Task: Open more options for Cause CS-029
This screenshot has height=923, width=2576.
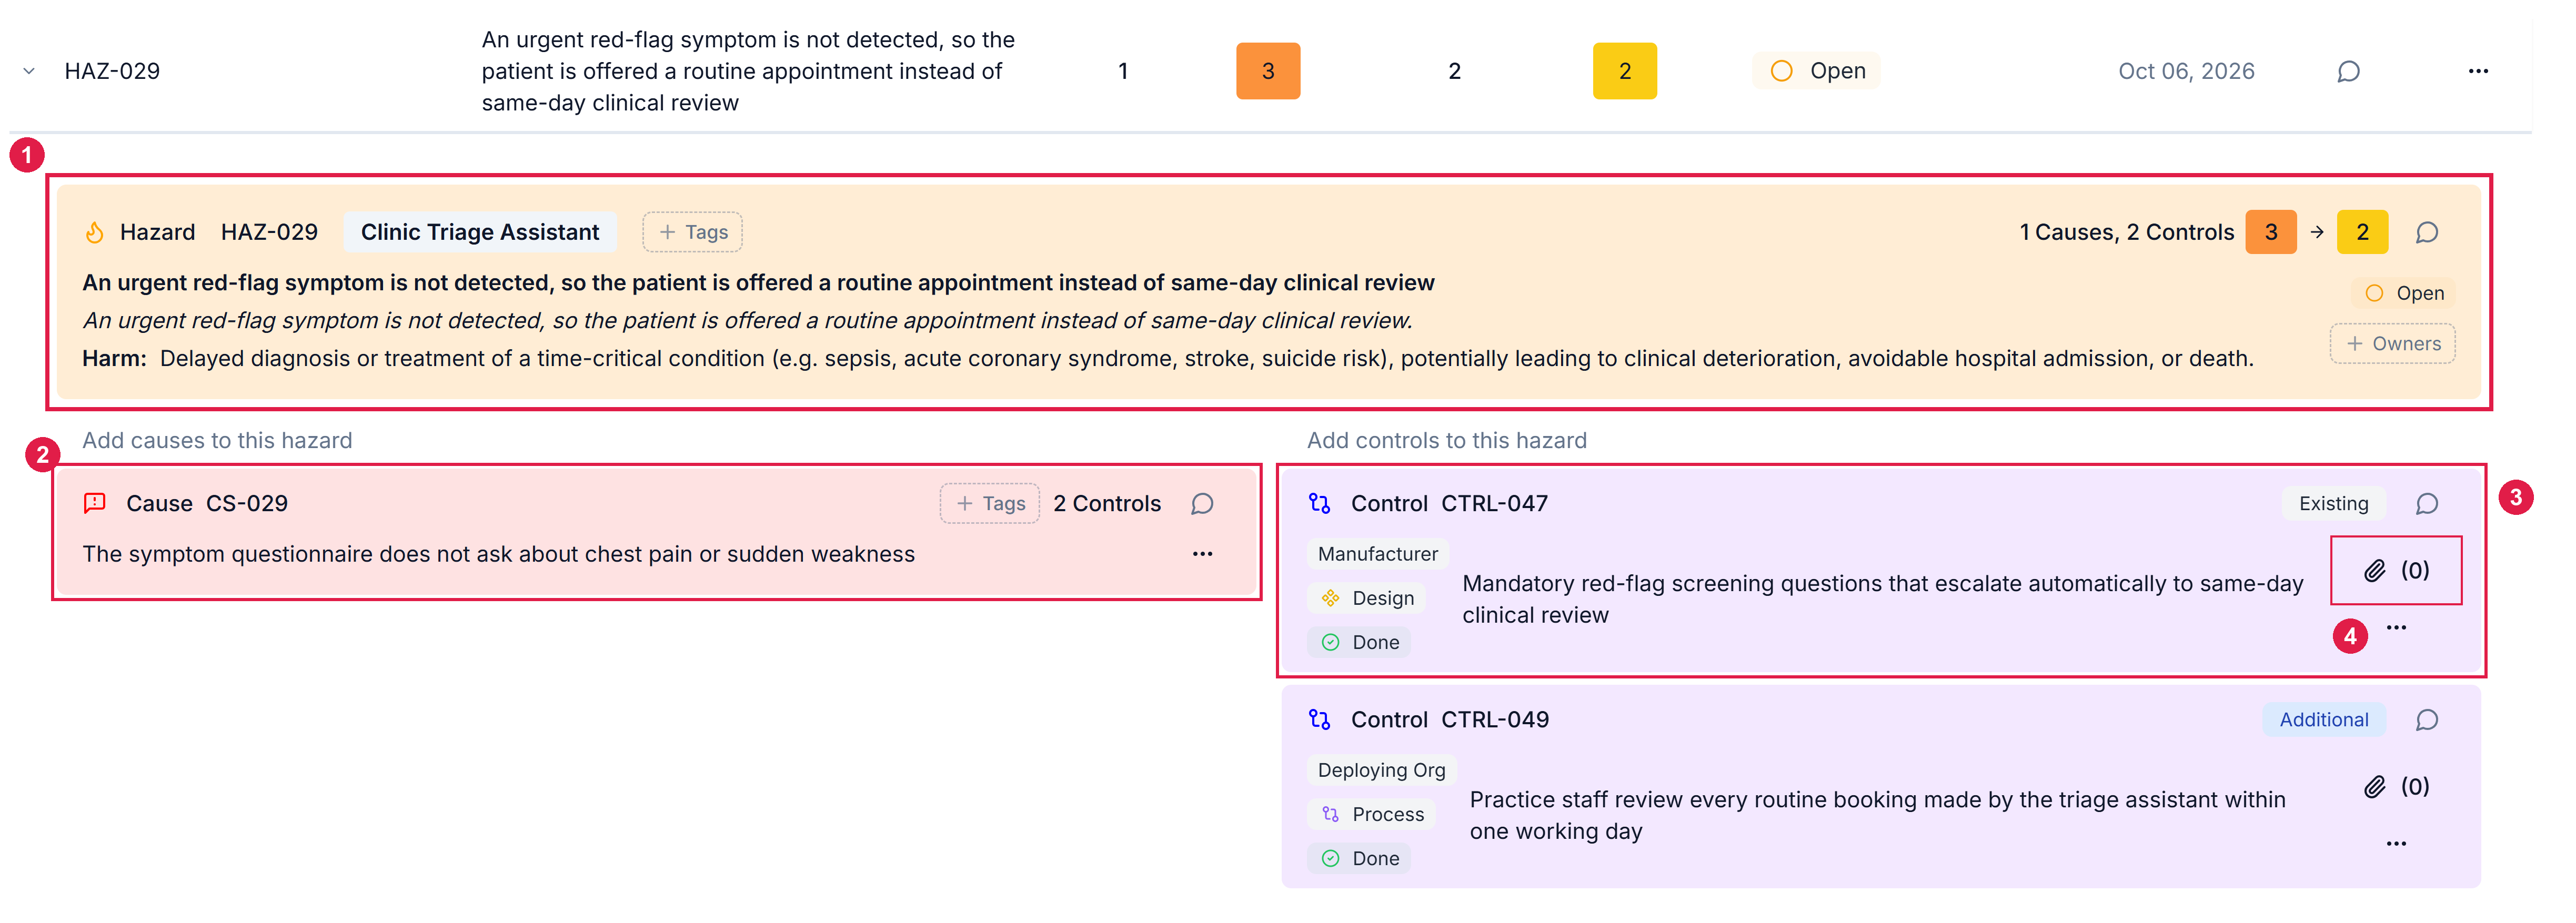Action: pos(1202,554)
